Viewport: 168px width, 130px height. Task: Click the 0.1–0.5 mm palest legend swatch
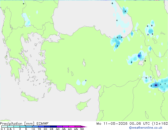tap(5, 127)
